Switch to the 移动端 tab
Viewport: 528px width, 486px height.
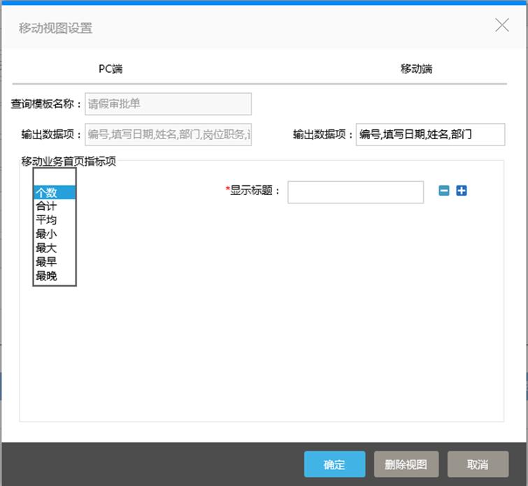point(416,69)
